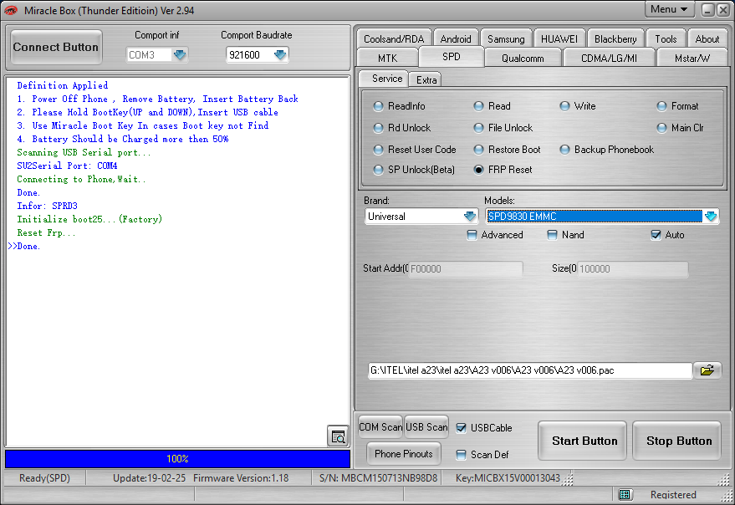Click the 'SU2Serial Port: COM4' log line

[x=67, y=166]
